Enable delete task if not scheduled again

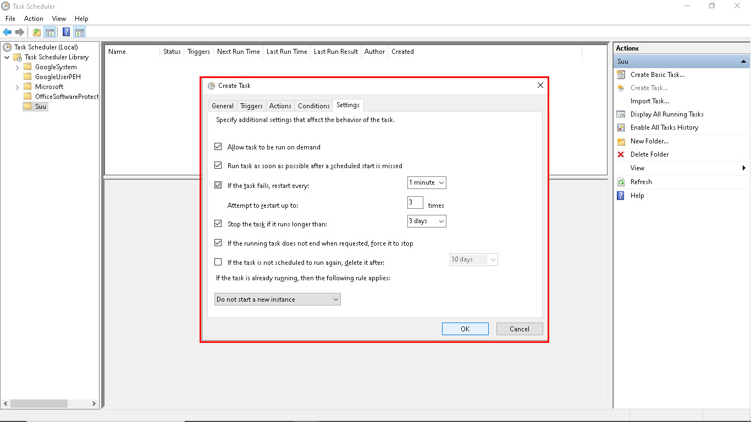[218, 262]
